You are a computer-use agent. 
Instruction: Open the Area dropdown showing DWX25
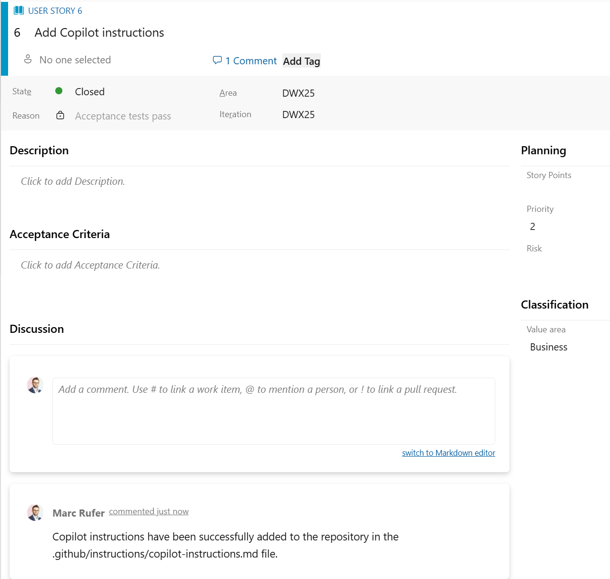click(298, 93)
